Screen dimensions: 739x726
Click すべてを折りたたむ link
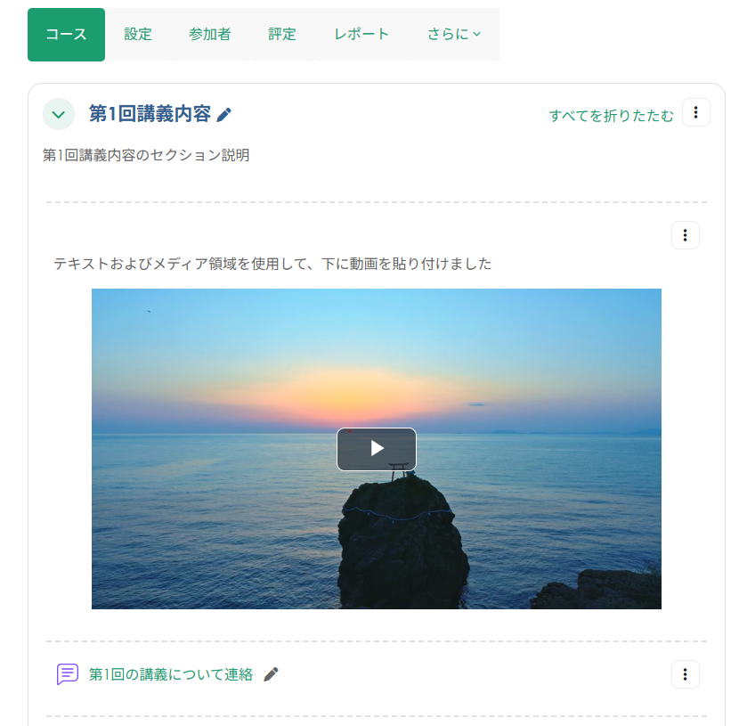612,116
